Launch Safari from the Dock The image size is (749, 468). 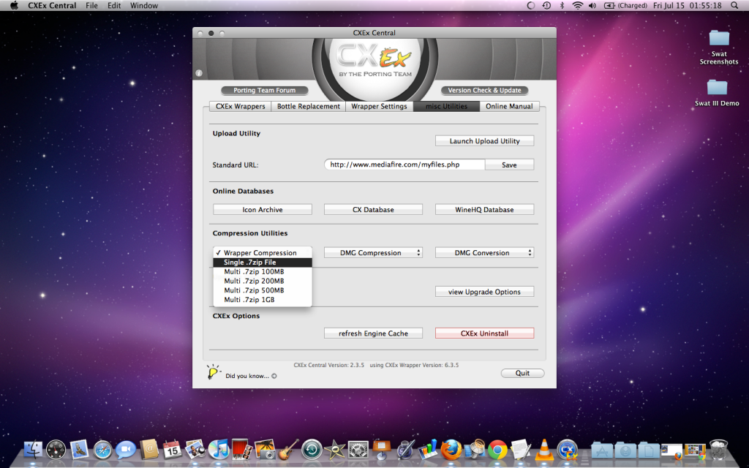pyautogui.click(x=102, y=450)
